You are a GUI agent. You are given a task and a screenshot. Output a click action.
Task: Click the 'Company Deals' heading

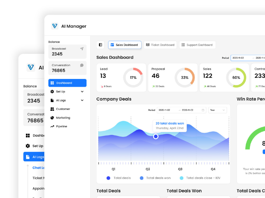point(114,99)
